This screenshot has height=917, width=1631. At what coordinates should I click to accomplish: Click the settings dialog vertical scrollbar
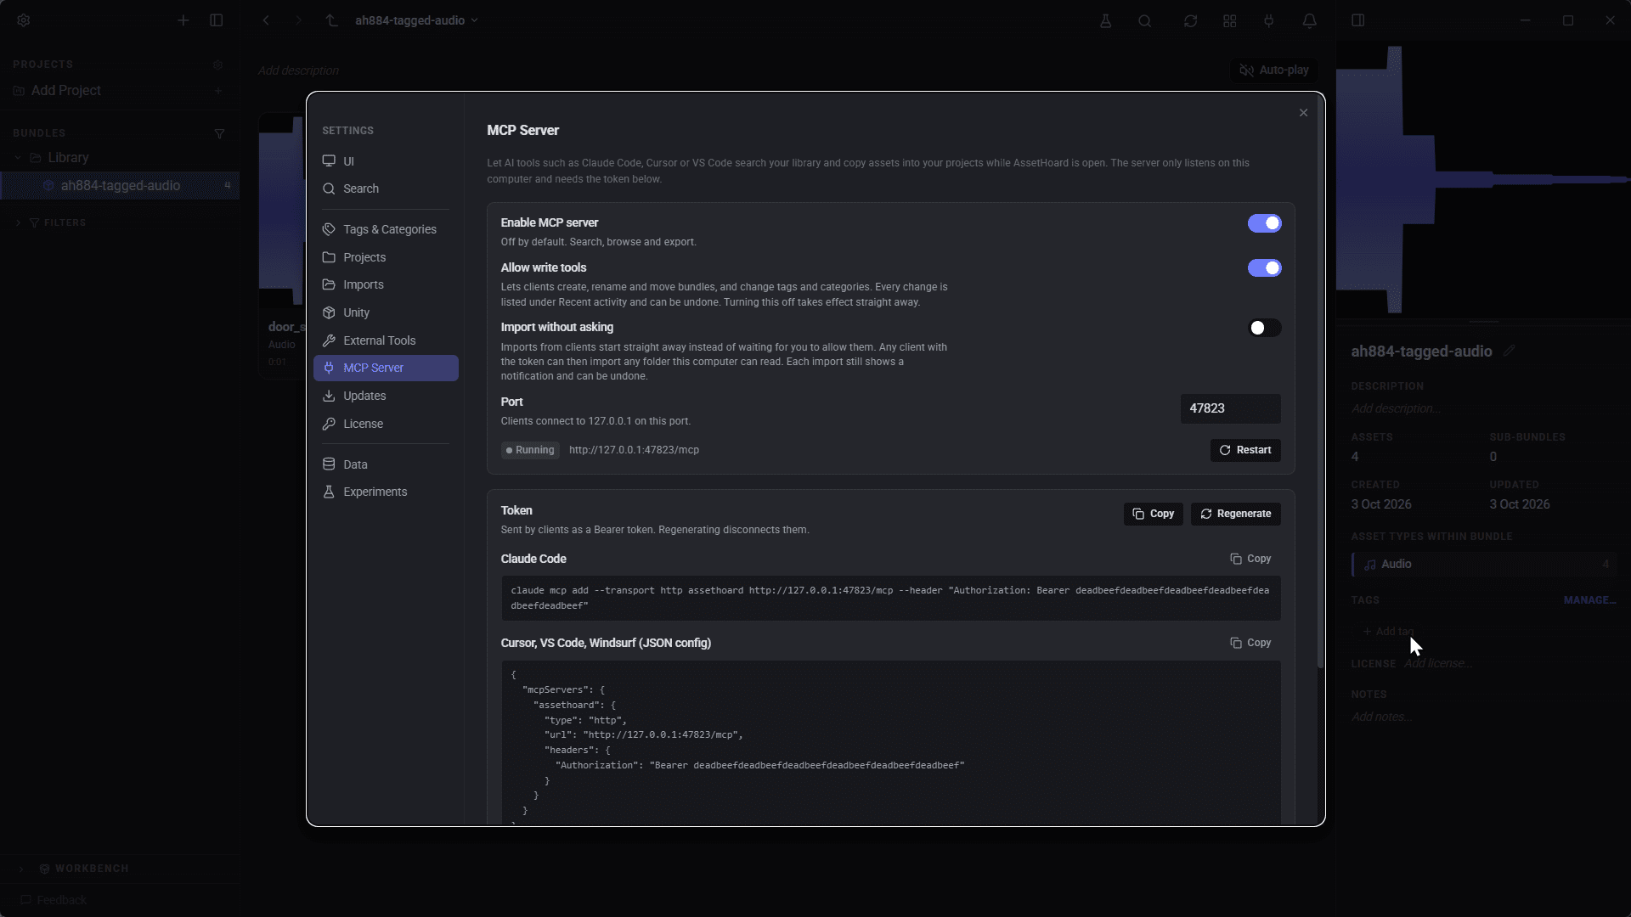(1320, 382)
